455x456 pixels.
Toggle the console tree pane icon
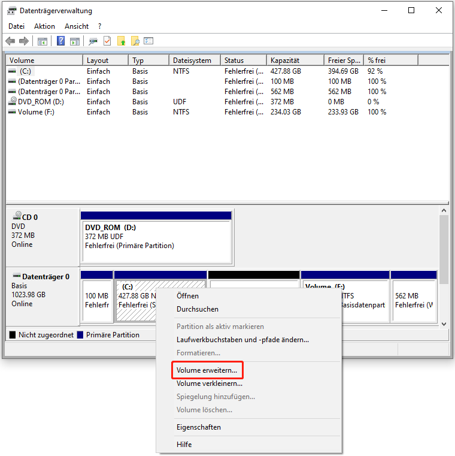(43, 41)
